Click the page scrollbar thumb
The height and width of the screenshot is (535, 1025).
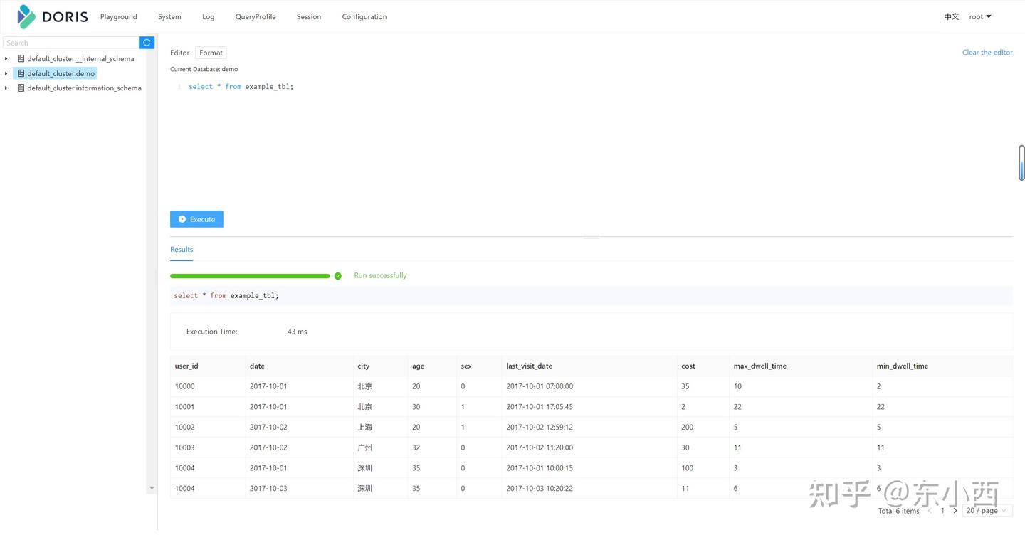(x=1021, y=163)
